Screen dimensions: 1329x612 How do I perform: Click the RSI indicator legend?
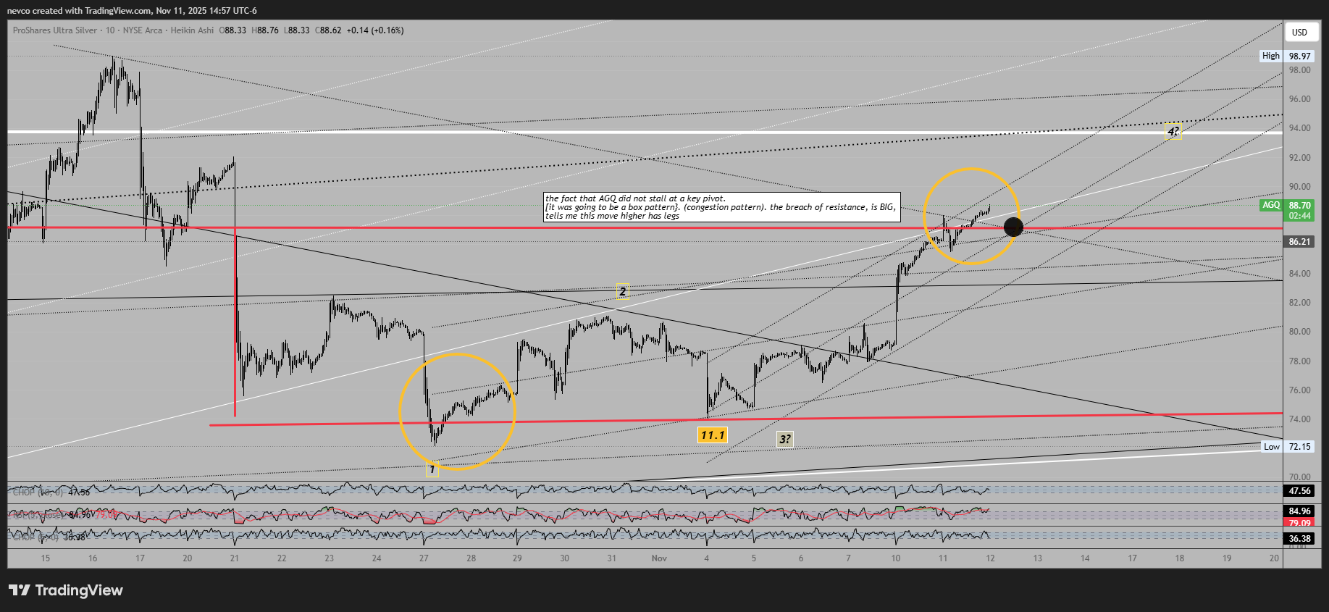click(64, 515)
